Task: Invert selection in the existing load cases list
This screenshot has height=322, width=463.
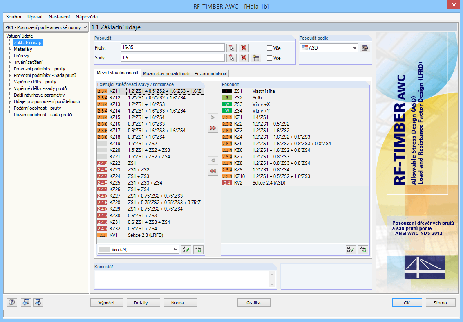Action: click(x=198, y=250)
